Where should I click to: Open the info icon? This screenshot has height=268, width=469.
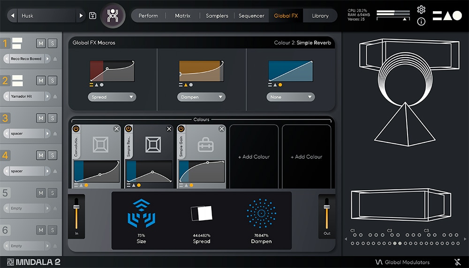tap(421, 22)
